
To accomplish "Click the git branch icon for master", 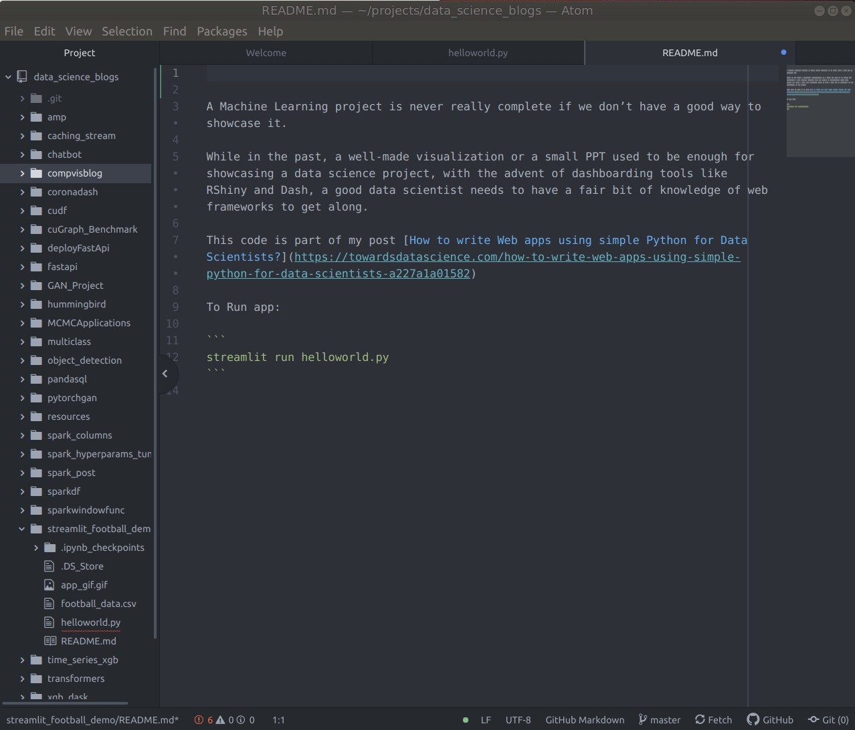I will click(x=643, y=720).
